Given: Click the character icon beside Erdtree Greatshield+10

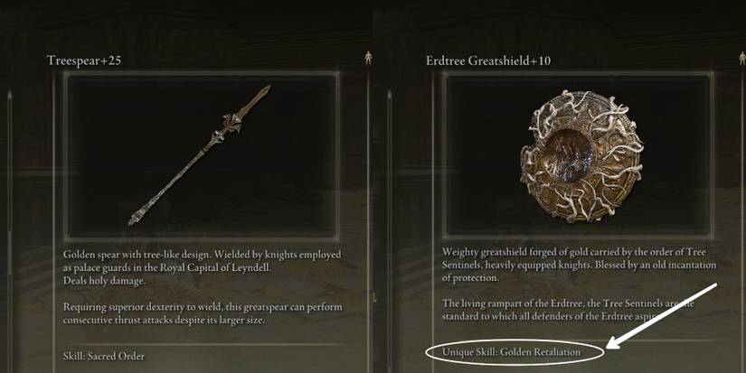Looking at the screenshot, I should (x=741, y=59).
